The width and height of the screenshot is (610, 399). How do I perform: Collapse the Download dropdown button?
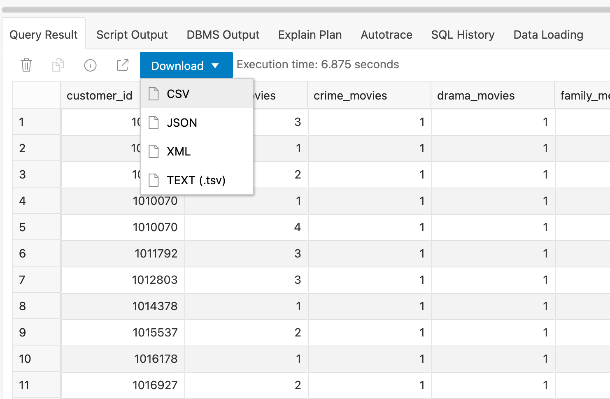(x=186, y=65)
